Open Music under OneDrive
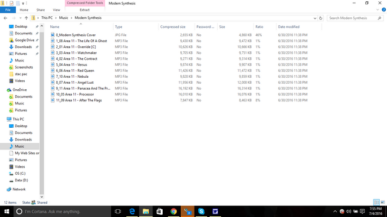 [19, 103]
